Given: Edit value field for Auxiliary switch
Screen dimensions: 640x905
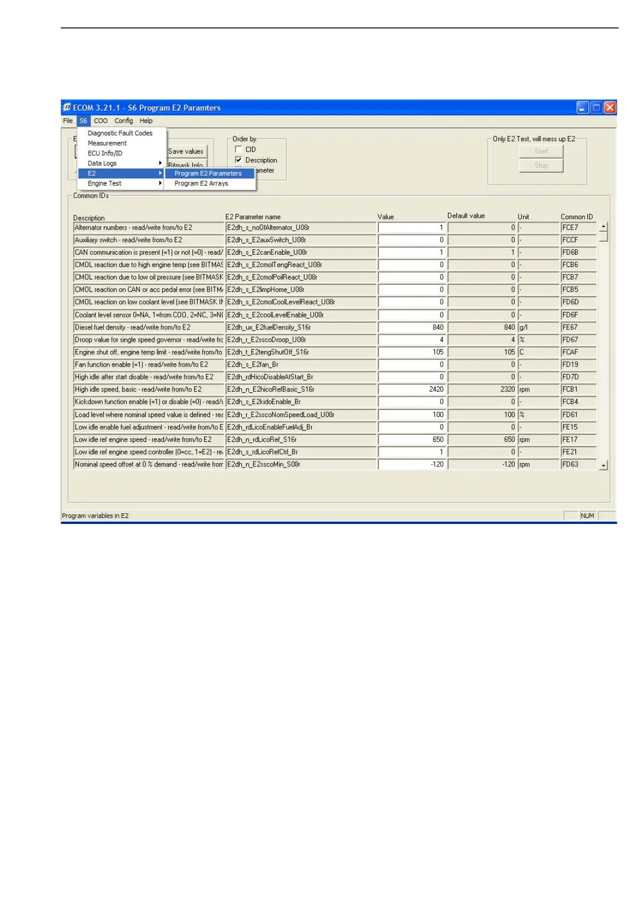Looking at the screenshot, I should pos(412,240).
